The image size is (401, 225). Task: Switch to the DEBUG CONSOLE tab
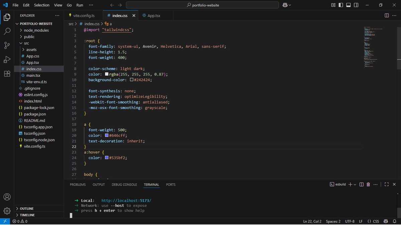click(124, 184)
